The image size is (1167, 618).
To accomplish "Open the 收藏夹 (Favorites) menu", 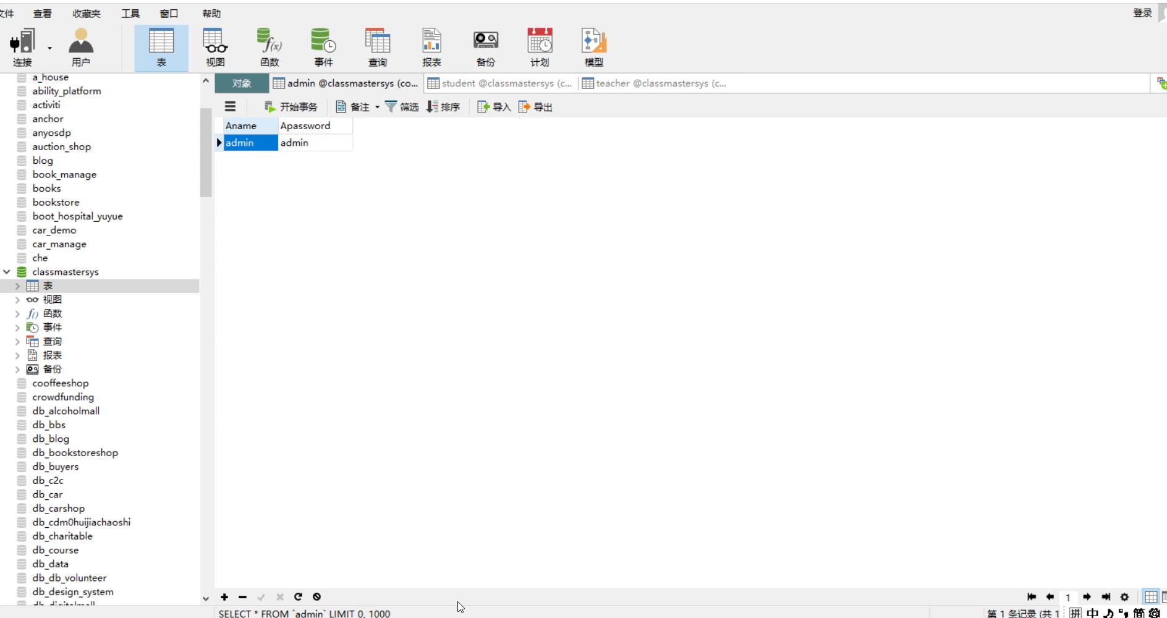I will tap(87, 14).
